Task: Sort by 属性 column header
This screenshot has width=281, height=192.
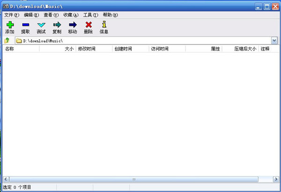Action: pyautogui.click(x=204, y=49)
